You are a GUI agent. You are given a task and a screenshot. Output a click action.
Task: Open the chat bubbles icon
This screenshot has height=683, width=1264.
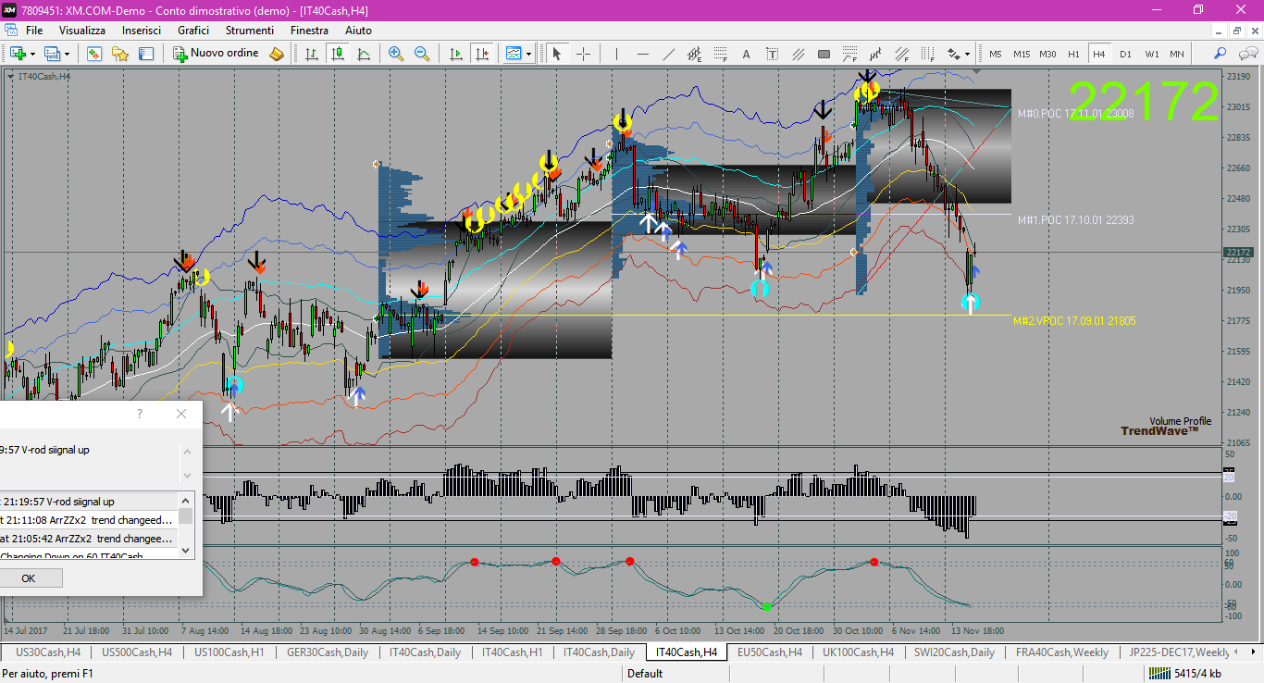tap(1246, 54)
